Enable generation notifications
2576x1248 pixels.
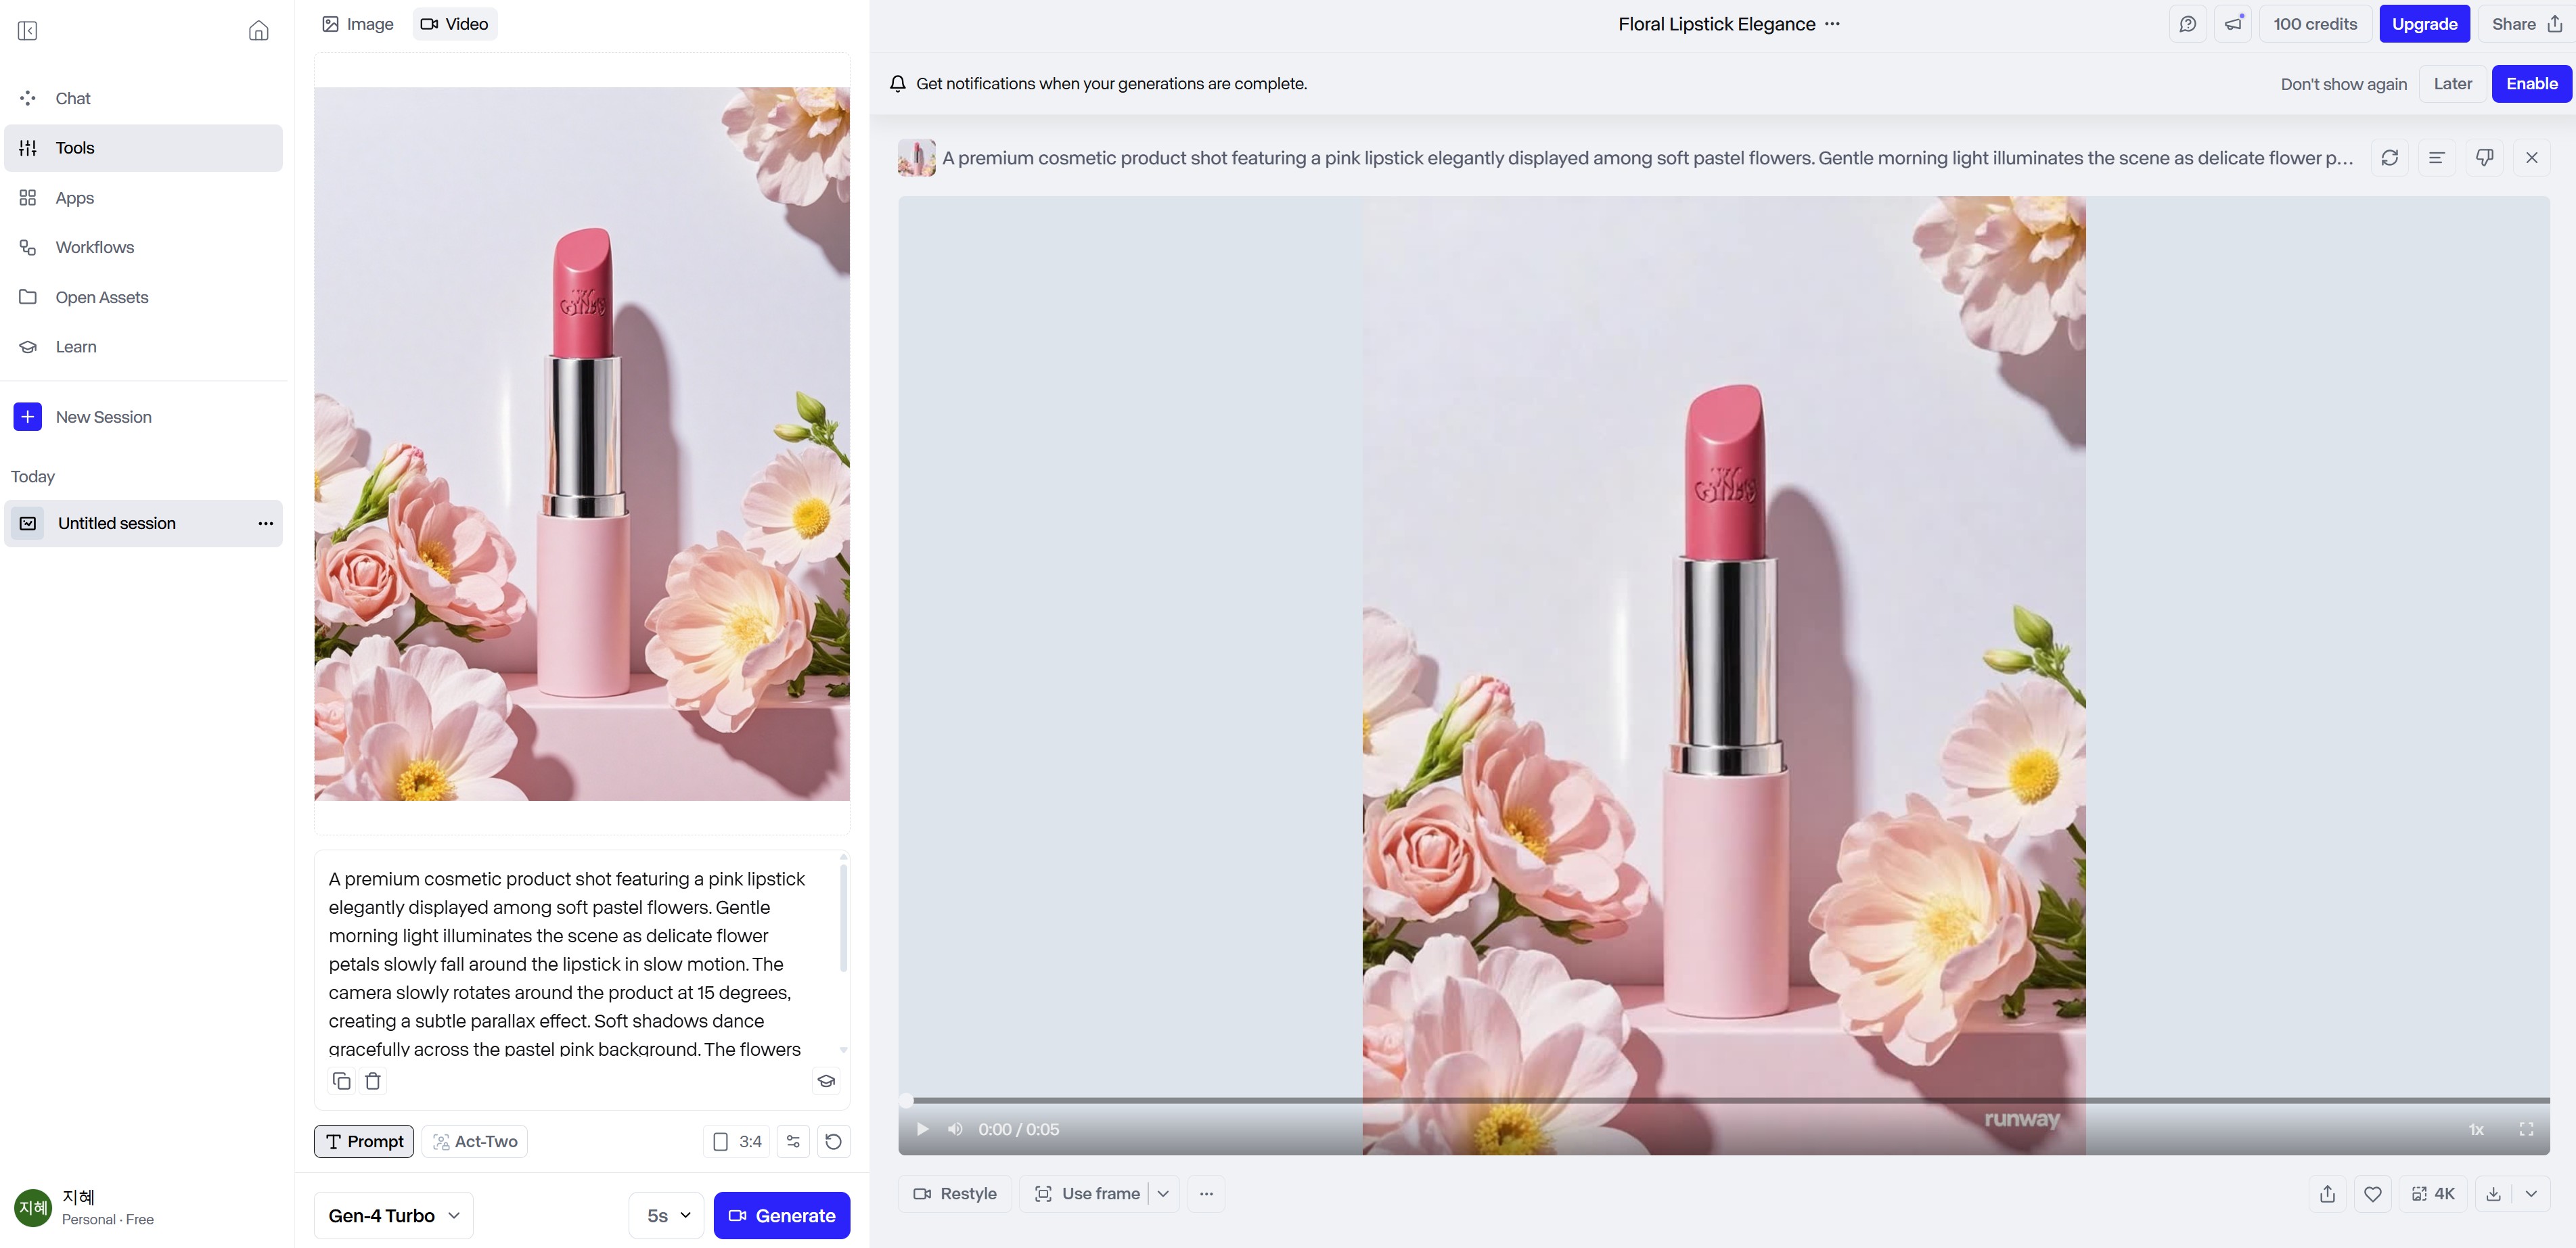(2531, 84)
